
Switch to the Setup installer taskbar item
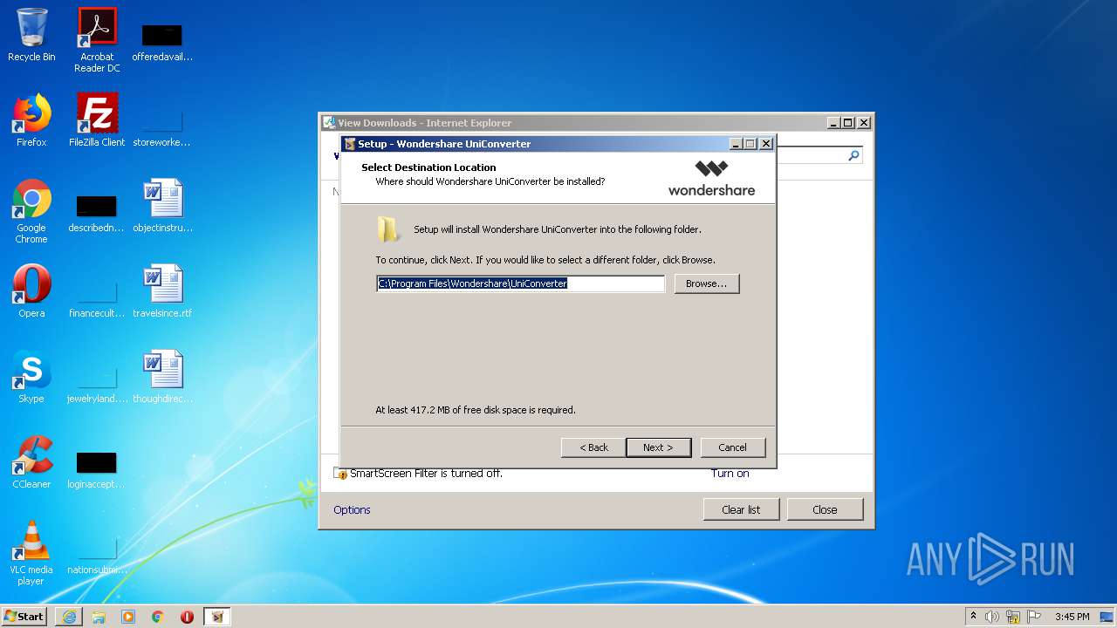[217, 617]
